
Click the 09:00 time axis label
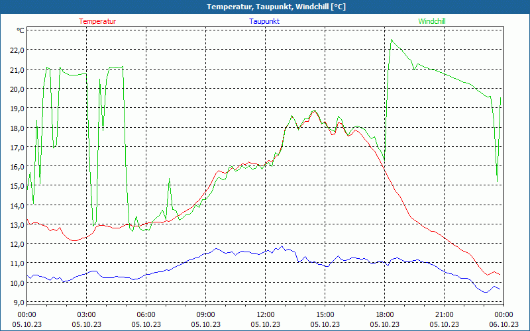206,315
